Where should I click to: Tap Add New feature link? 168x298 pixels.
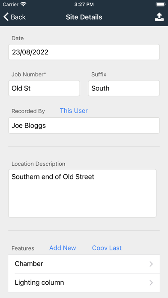pos(63,248)
